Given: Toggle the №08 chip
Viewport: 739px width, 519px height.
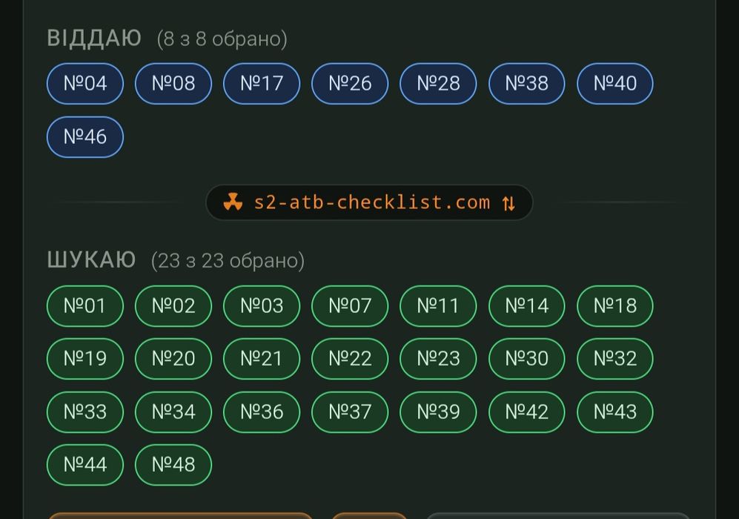Looking at the screenshot, I should point(173,84).
